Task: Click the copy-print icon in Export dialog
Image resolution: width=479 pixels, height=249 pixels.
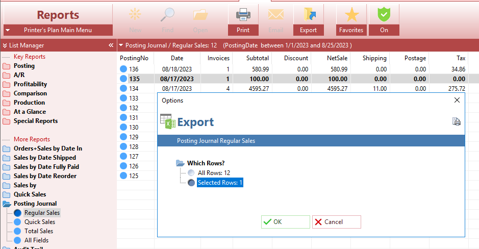Action: tap(457, 121)
